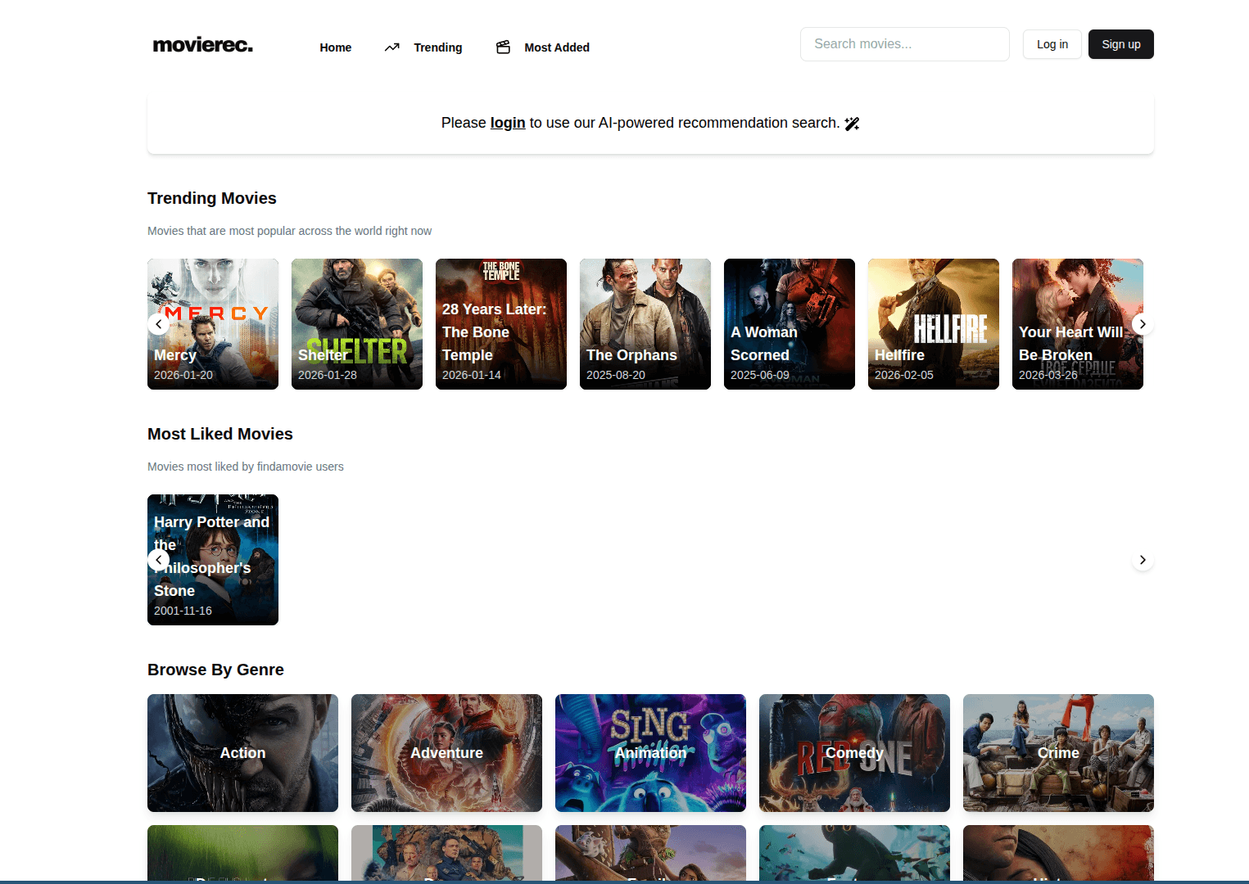1249x884 pixels.
Task: Click the magic wand icon in the login banner
Action: pos(852,123)
